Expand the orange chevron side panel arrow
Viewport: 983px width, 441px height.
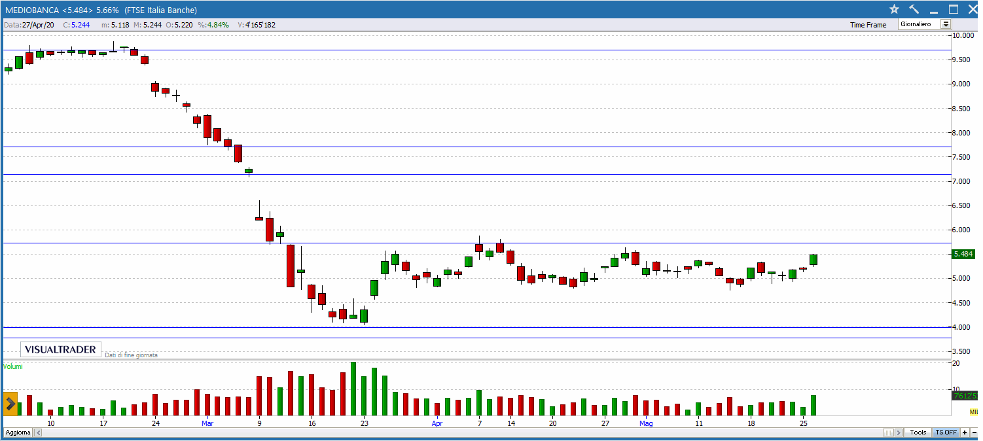(10, 404)
